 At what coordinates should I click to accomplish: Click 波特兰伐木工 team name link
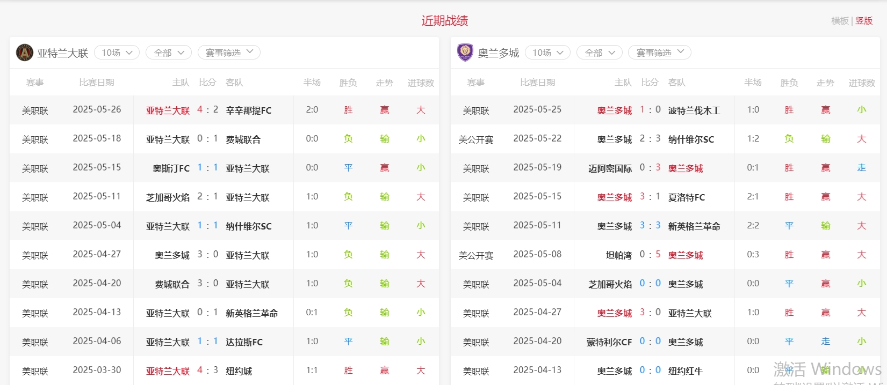[x=694, y=110]
